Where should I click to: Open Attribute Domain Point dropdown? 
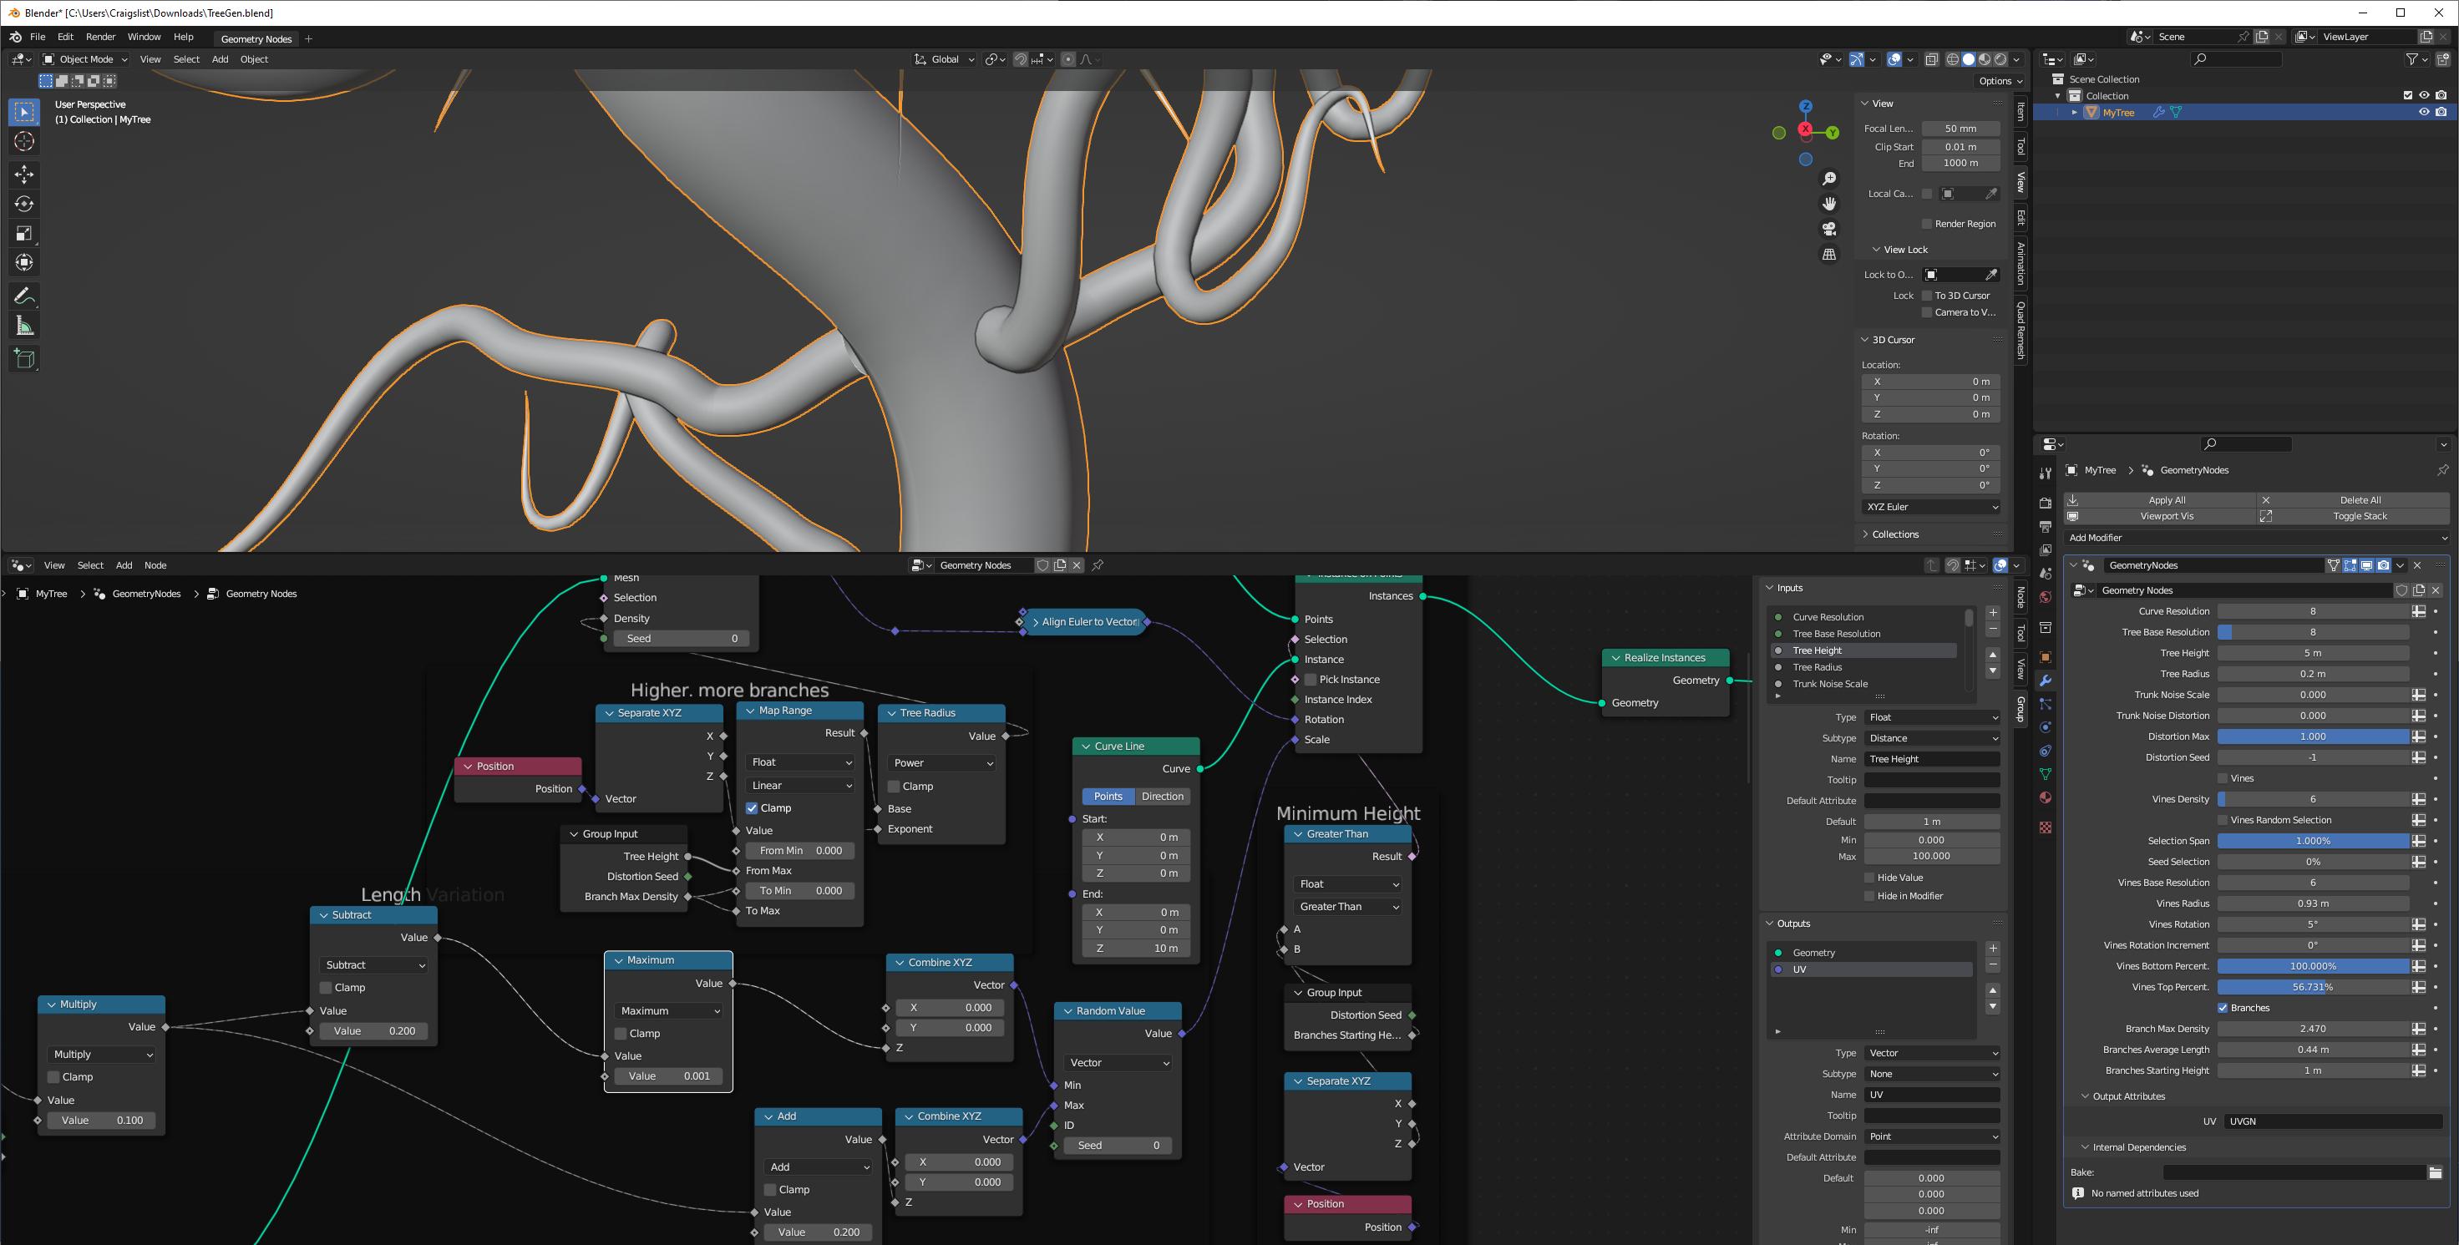[1932, 1136]
